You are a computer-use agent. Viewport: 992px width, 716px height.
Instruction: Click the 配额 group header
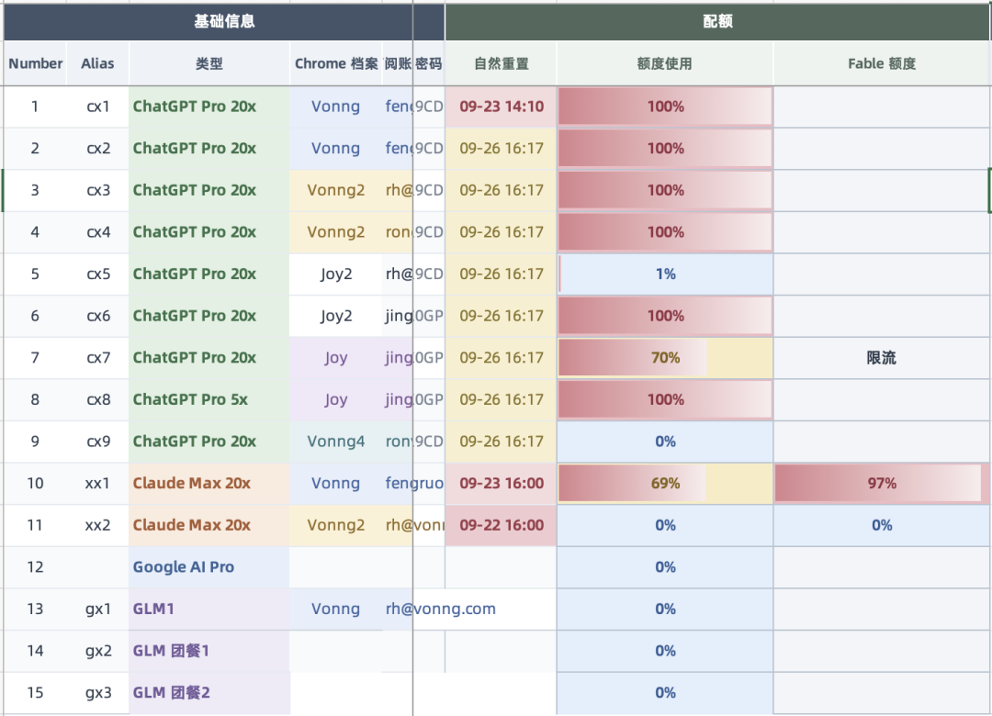[717, 21]
